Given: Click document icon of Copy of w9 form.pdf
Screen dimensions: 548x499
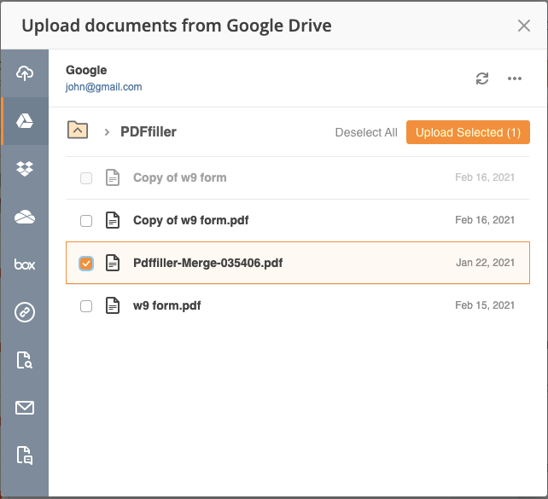Looking at the screenshot, I should point(113,220).
